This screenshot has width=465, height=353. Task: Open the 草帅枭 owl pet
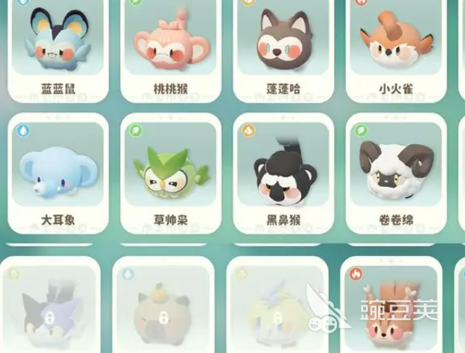pyautogui.click(x=171, y=173)
